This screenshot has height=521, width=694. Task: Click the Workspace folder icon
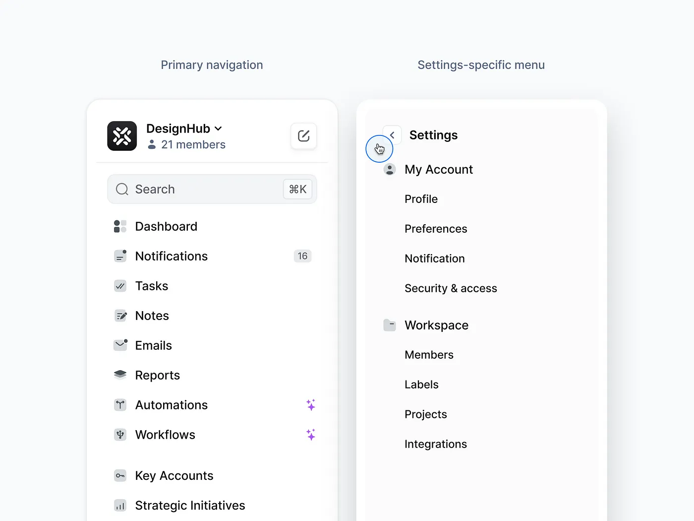390,325
